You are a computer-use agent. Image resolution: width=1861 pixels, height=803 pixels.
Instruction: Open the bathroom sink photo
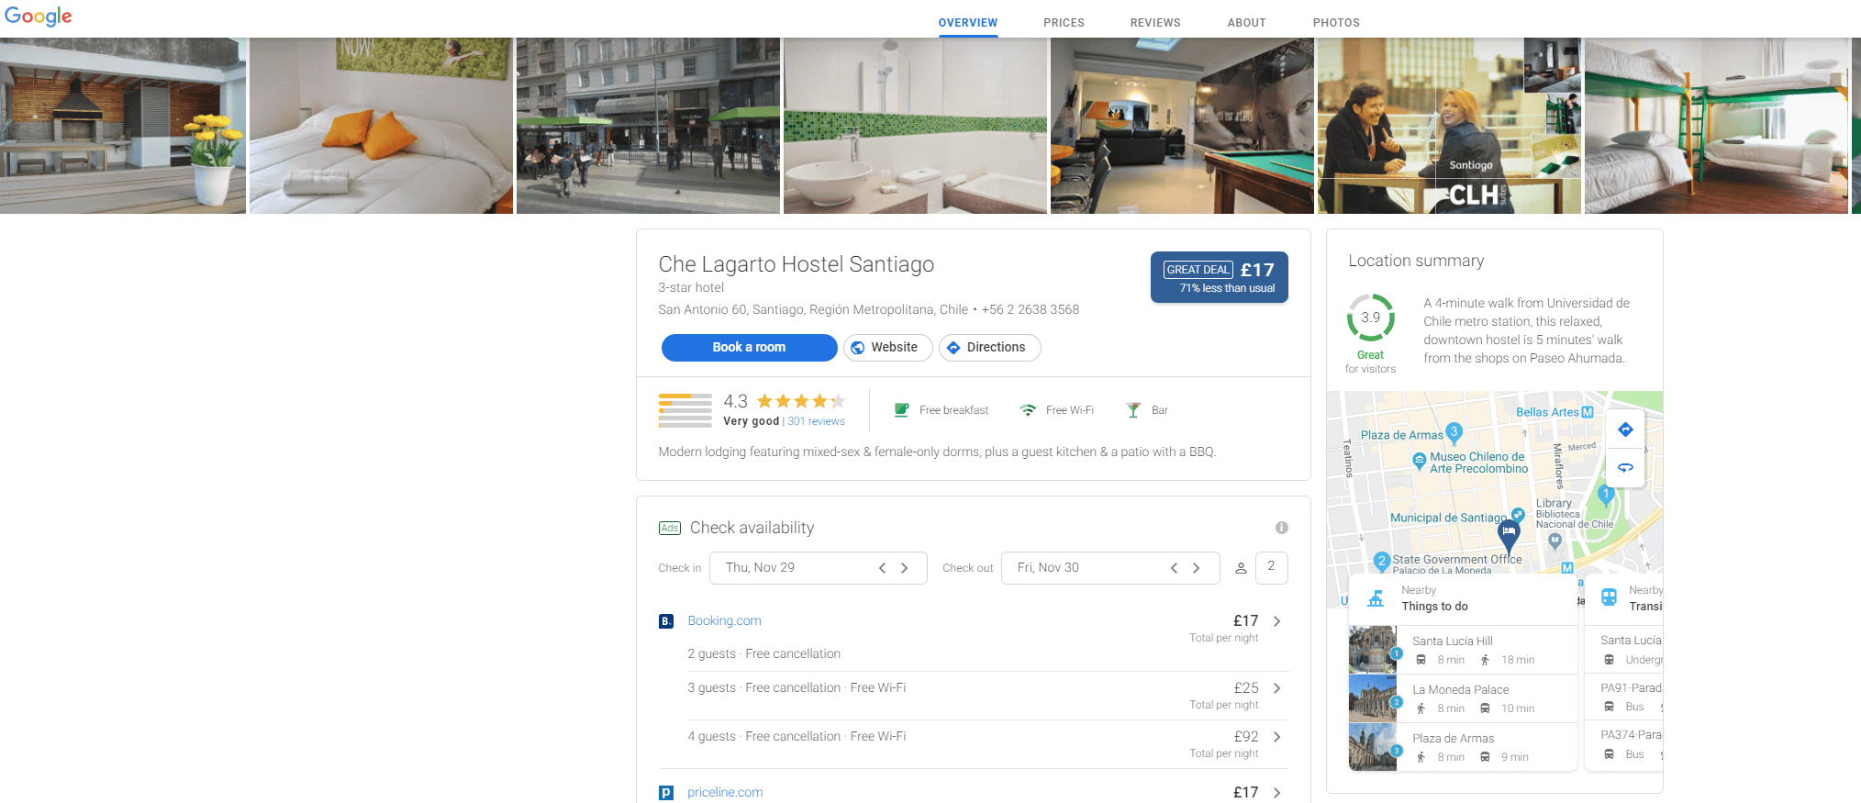[915, 126]
